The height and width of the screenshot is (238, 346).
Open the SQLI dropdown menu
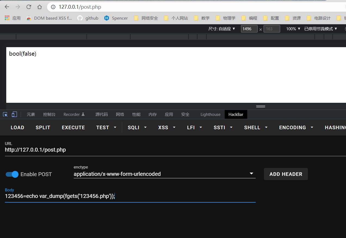[137, 127]
